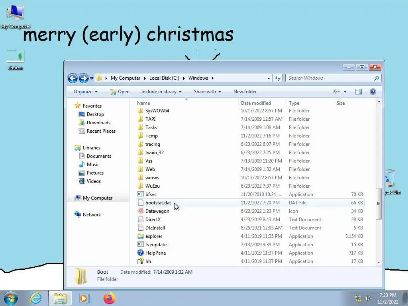Select the Temp folder icon
The width and height of the screenshot is (408, 306).
click(141, 135)
